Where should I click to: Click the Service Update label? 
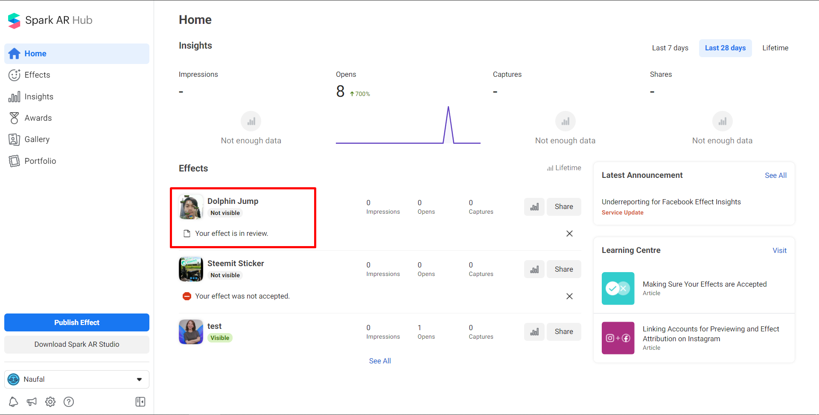pyautogui.click(x=622, y=213)
